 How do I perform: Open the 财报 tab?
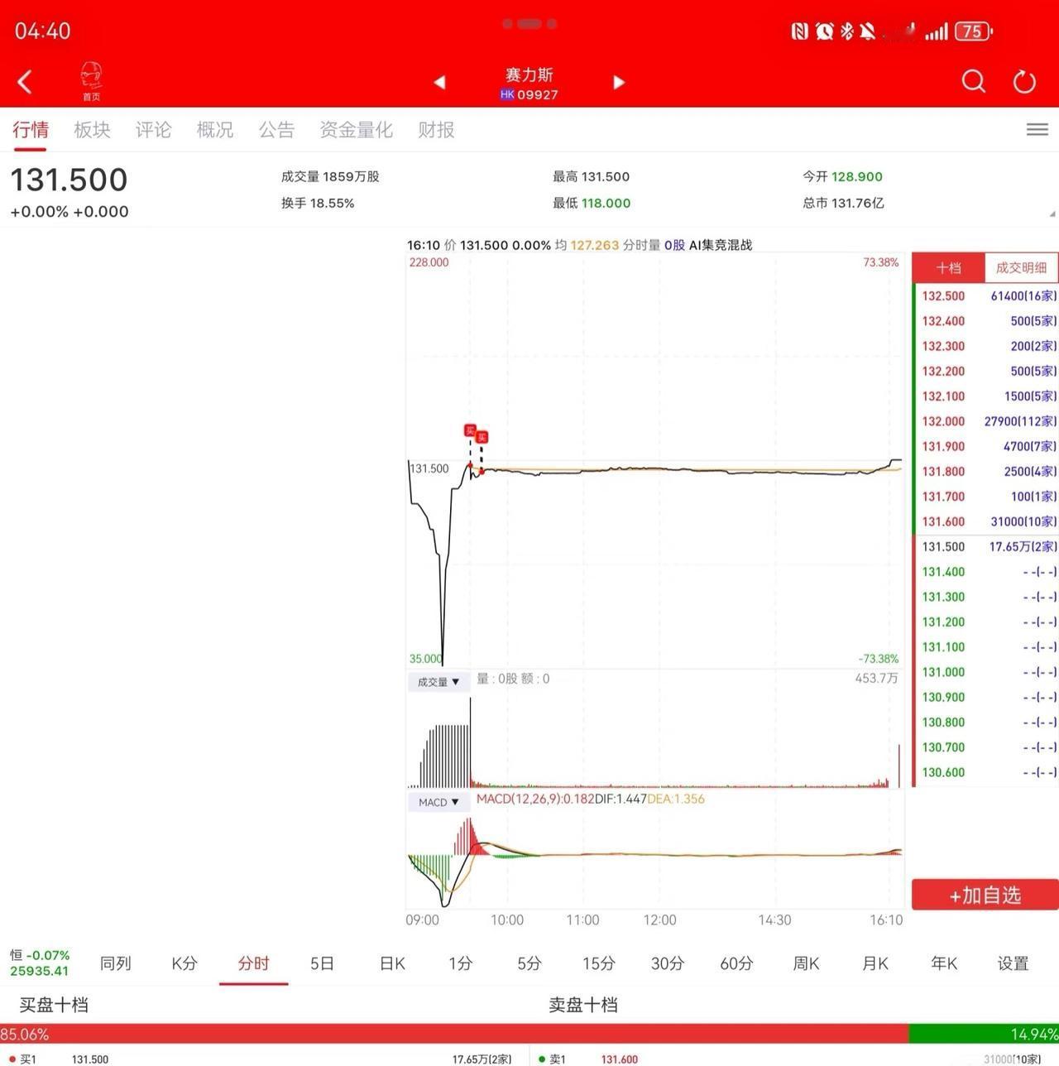pos(436,129)
